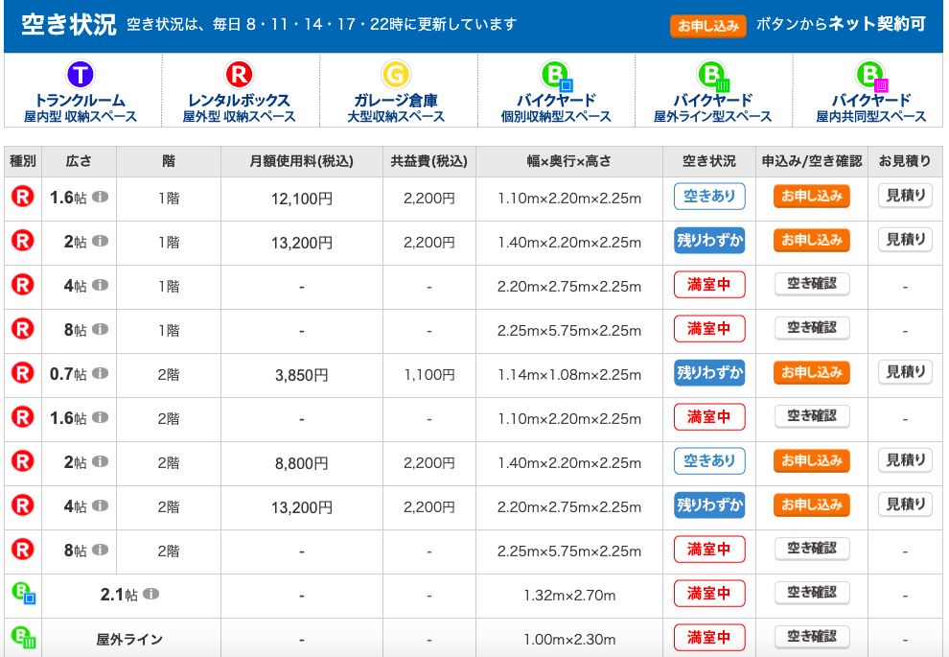Select the レンタルボックス 屋外型 tab
This screenshot has width=949, height=657.
coord(239,91)
